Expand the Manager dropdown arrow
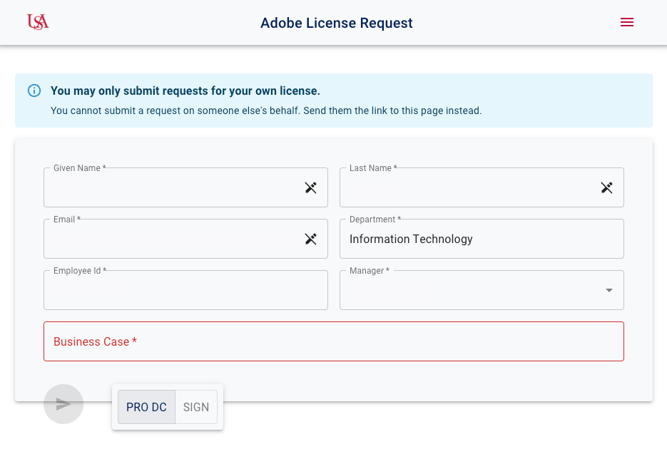The height and width of the screenshot is (449, 667). 609,291
